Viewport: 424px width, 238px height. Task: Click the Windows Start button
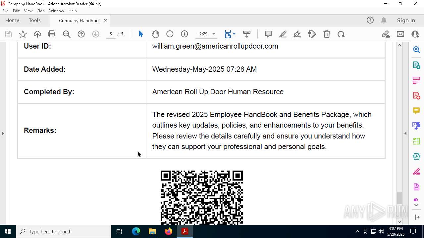coord(8,231)
